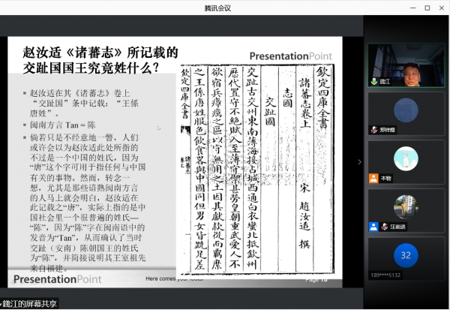Screen dimensions: 450x310
Task: Select 汪朝进's round avatar photo
Action: 406,206
